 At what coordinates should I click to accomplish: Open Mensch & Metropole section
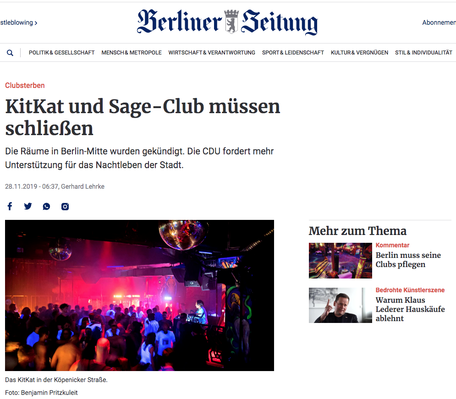pos(132,53)
